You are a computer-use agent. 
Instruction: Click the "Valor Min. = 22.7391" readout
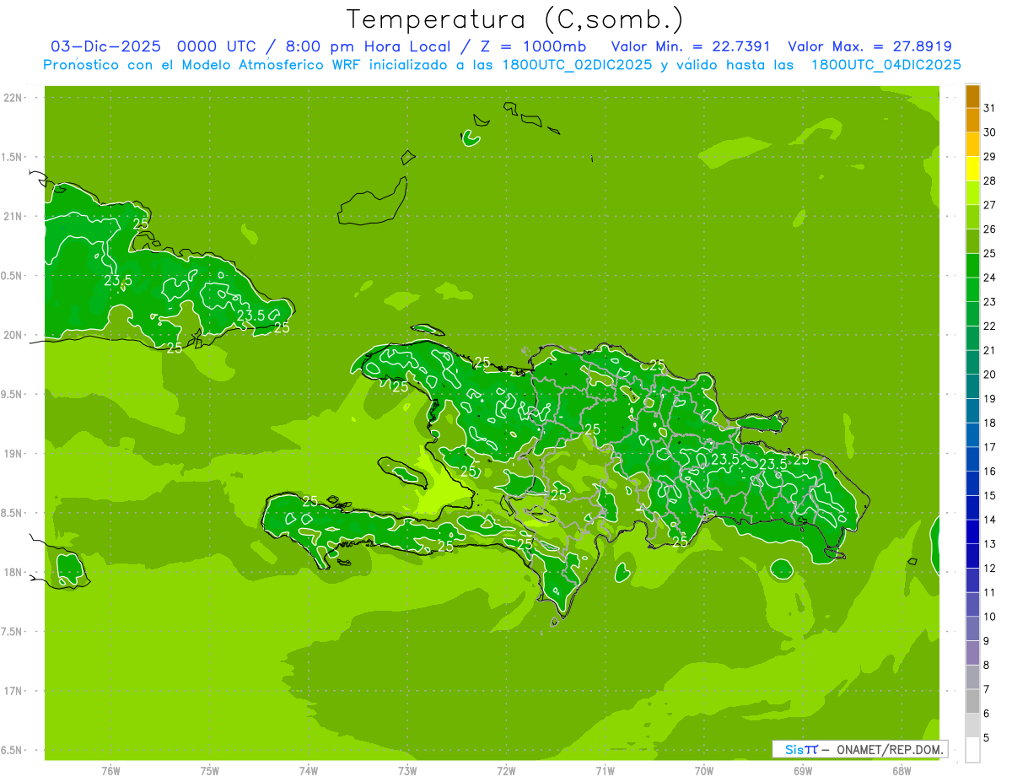pyautogui.click(x=691, y=46)
